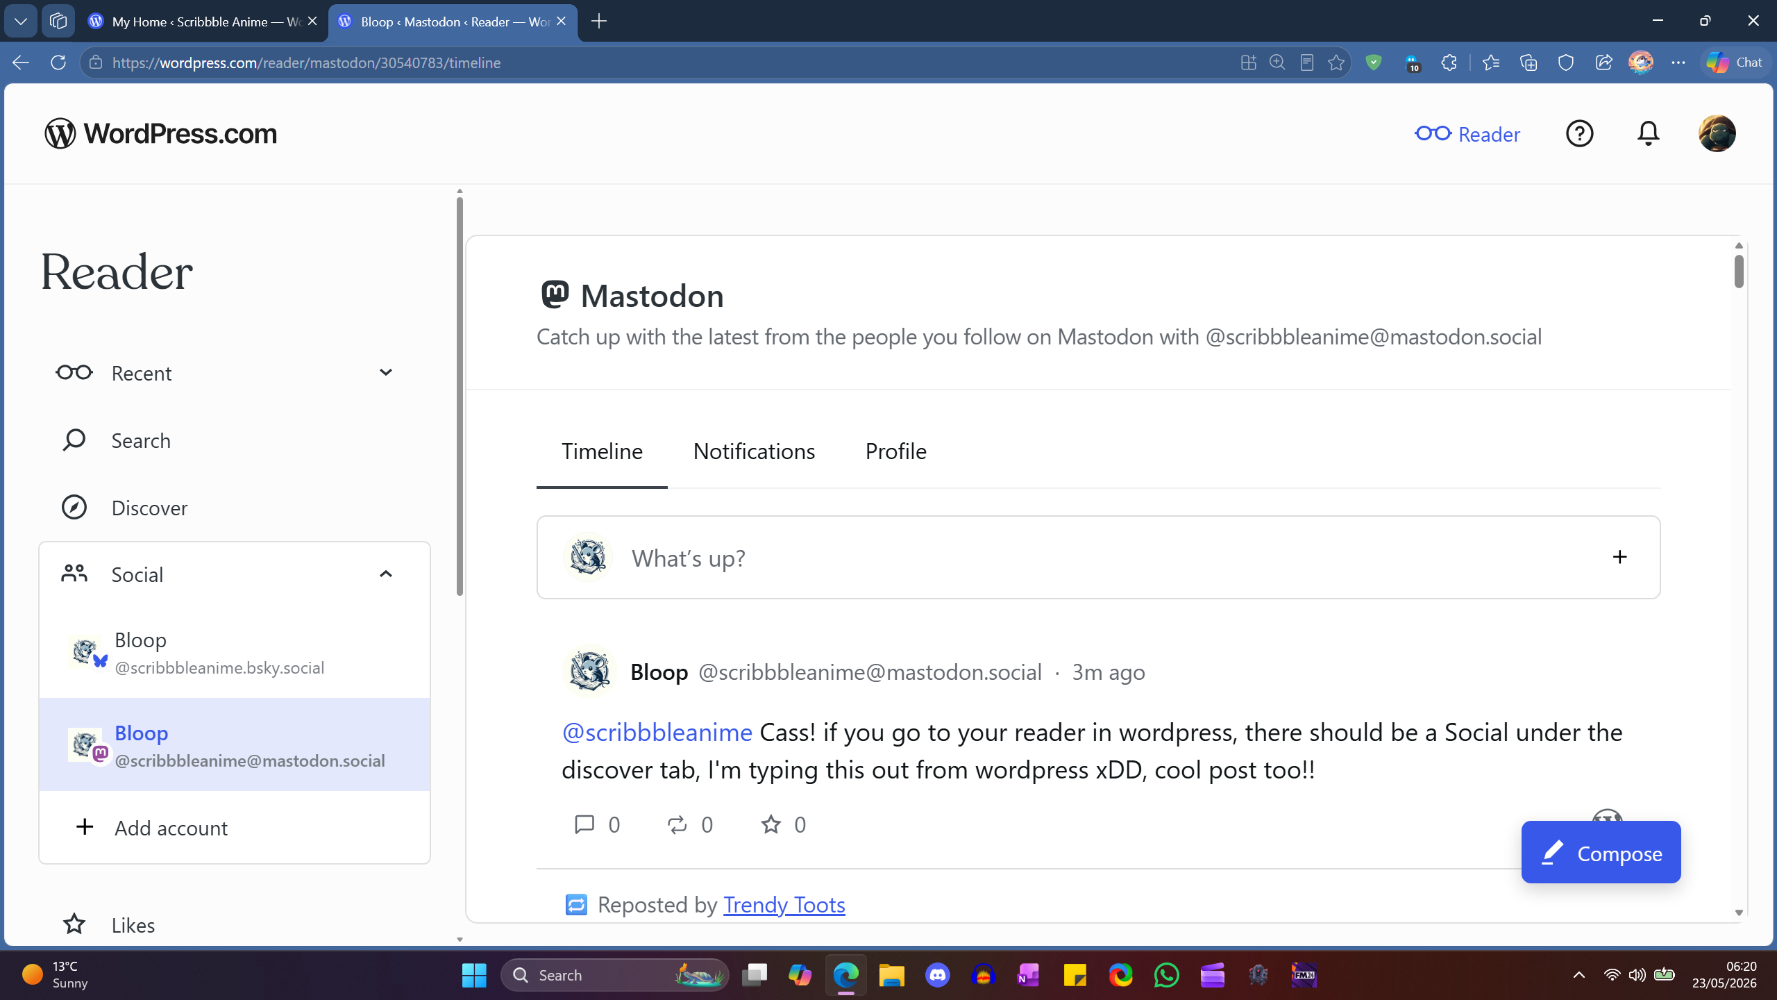Open the zoom magnifier in the address bar
Image resolution: width=1777 pixels, height=1000 pixels.
tap(1277, 62)
